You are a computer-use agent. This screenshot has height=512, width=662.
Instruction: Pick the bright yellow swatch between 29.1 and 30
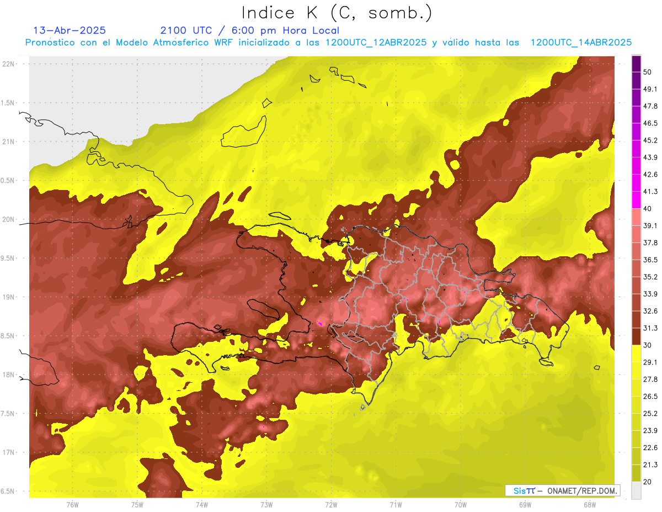[x=636, y=353]
